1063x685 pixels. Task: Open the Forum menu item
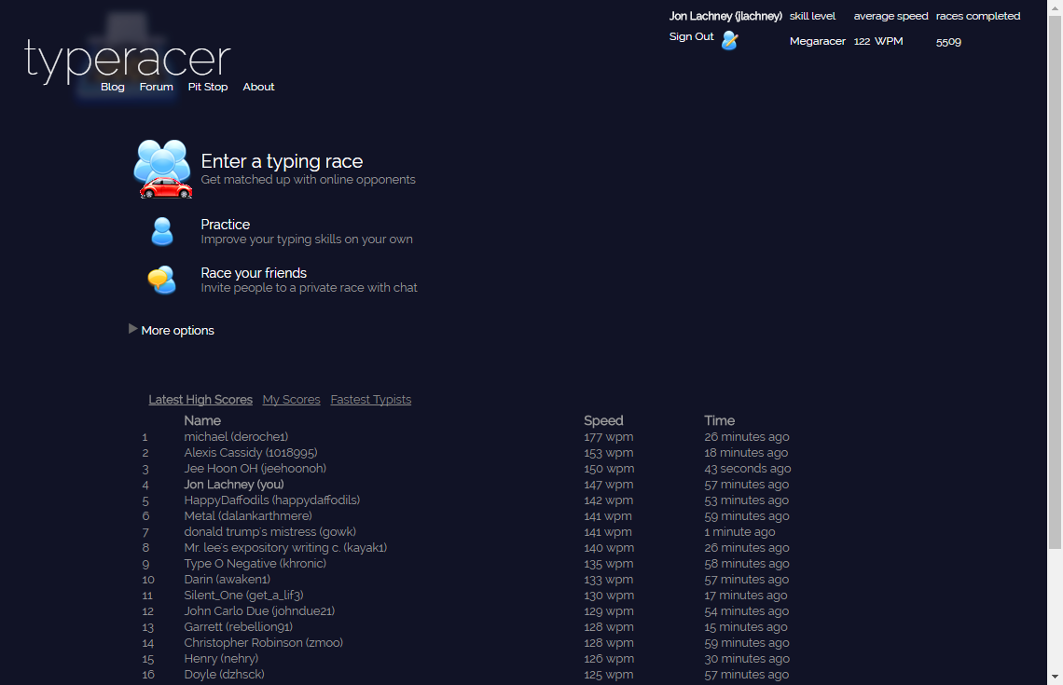click(156, 87)
